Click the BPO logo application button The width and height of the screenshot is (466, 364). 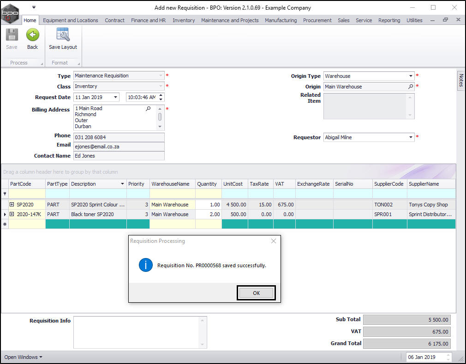[x=10, y=14]
